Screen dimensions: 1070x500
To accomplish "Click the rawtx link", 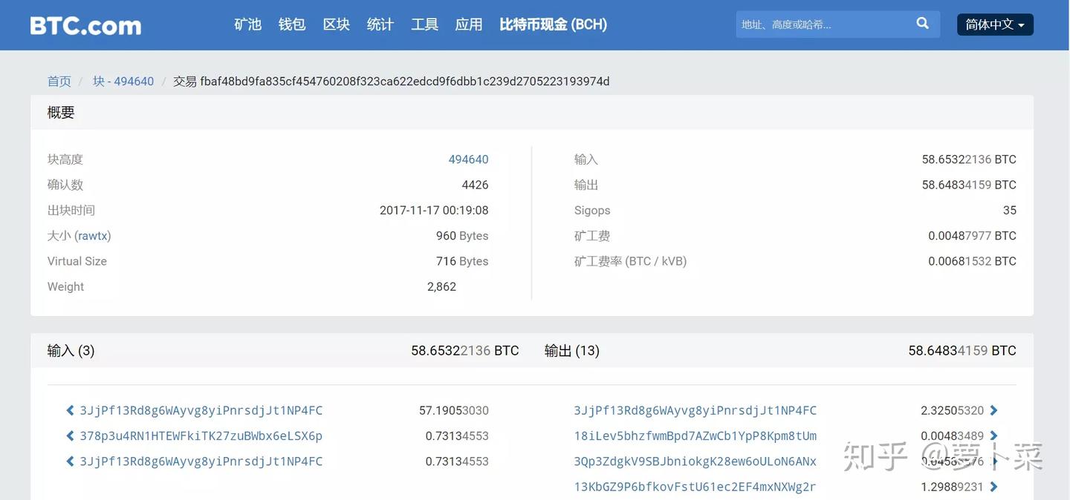I will pyautogui.click(x=92, y=235).
